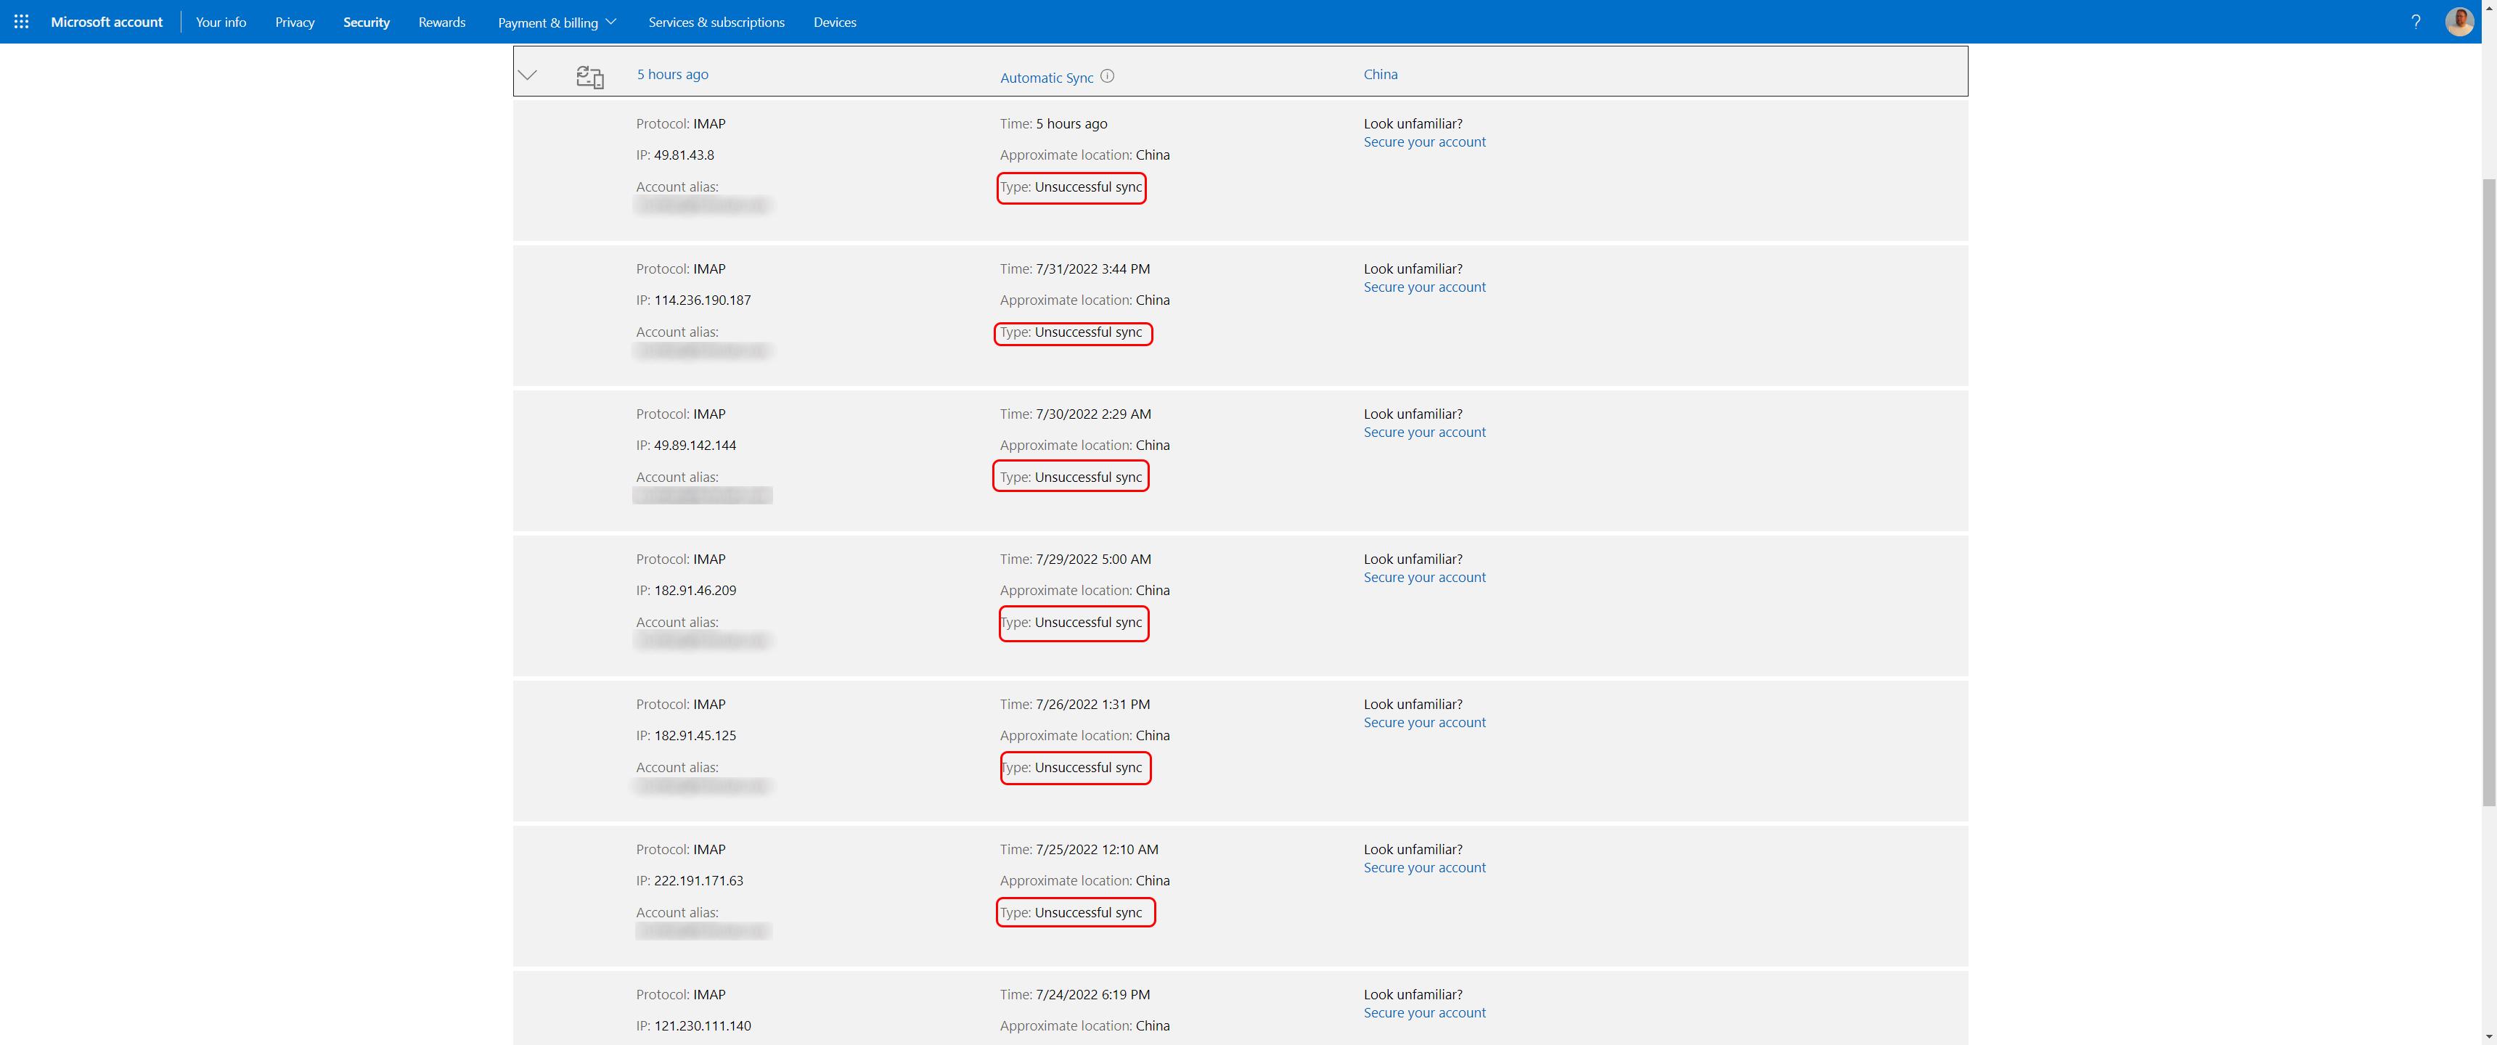
Task: Click the Automatic Sync info icon
Action: click(1107, 75)
